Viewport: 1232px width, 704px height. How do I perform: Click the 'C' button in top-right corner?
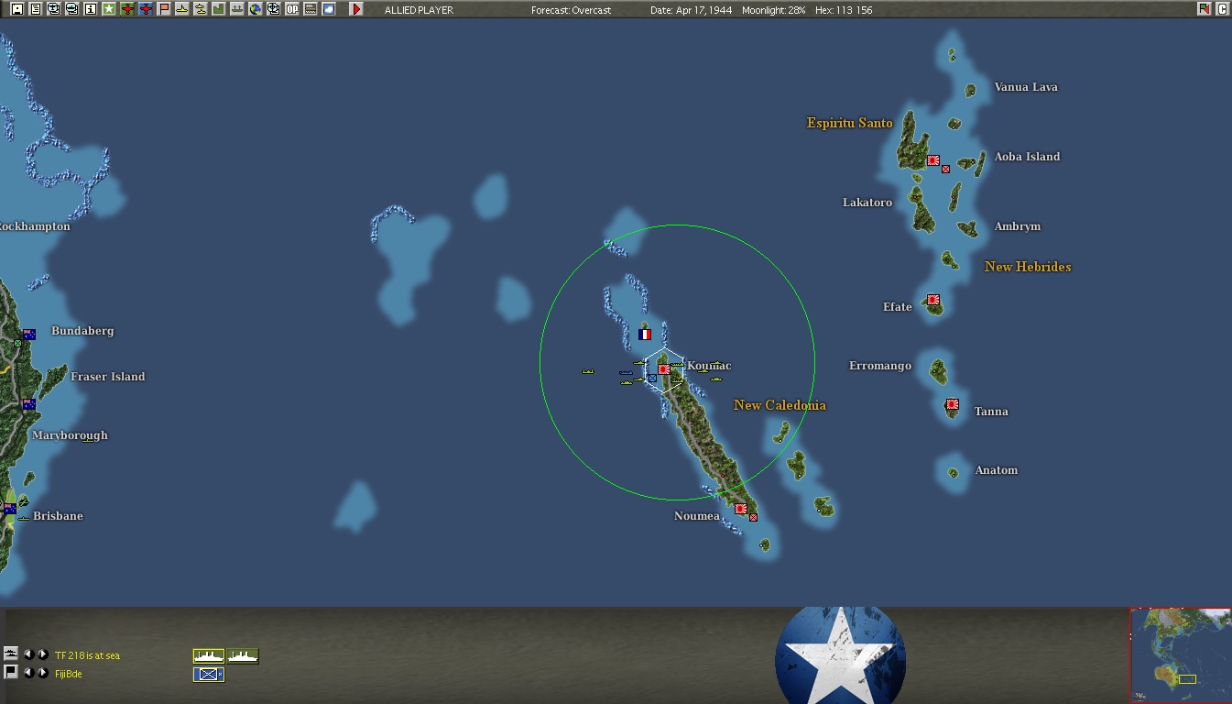[x=1222, y=9]
